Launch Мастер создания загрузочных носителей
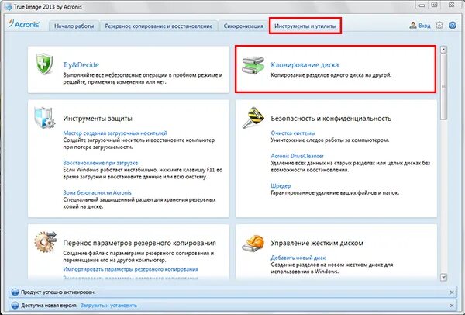The width and height of the screenshot is (465, 315). click(x=115, y=133)
